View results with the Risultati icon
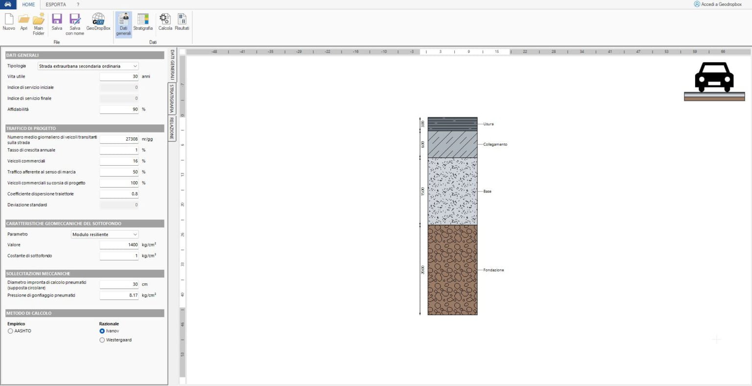 (182, 22)
